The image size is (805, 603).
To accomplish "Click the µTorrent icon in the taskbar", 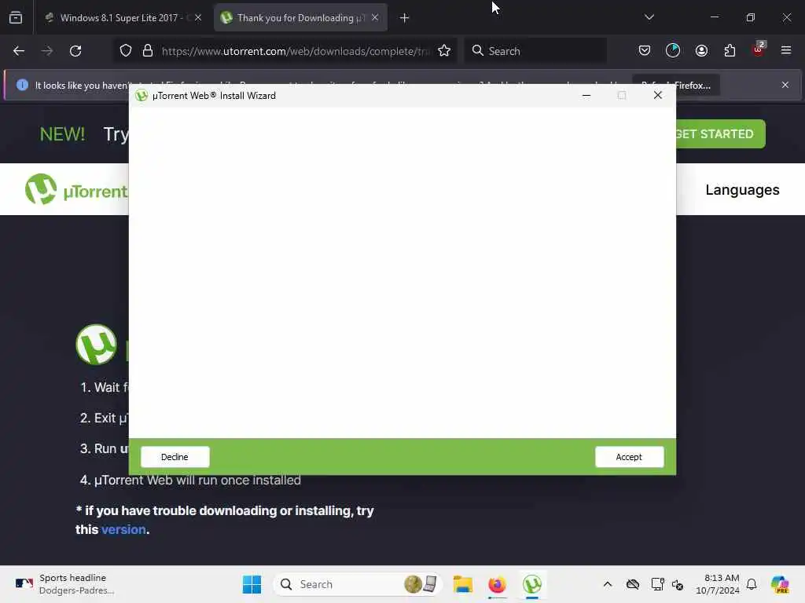I will point(532,584).
